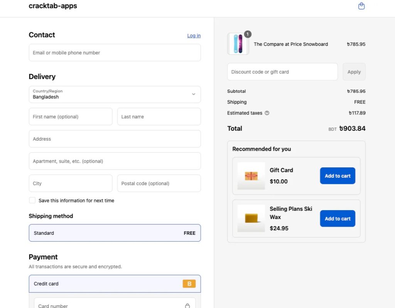Viewport: 395px width, 308px height.
Task: Add Selling Plans Ski Wax to cart
Action: coord(338,219)
